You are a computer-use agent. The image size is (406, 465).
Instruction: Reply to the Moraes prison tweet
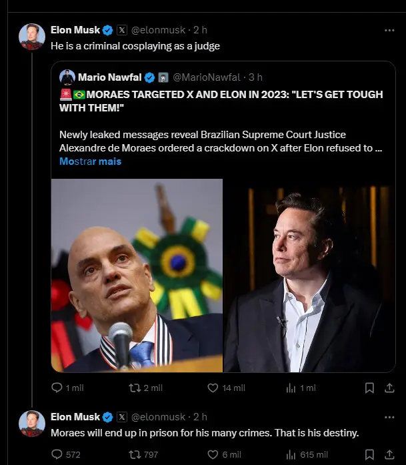pyautogui.click(x=57, y=455)
